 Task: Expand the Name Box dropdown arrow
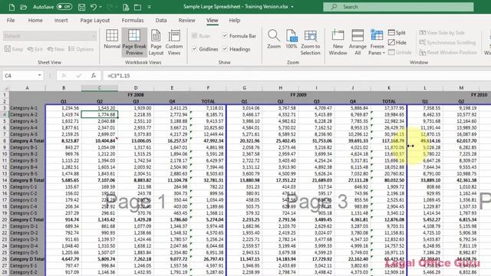click(39, 75)
